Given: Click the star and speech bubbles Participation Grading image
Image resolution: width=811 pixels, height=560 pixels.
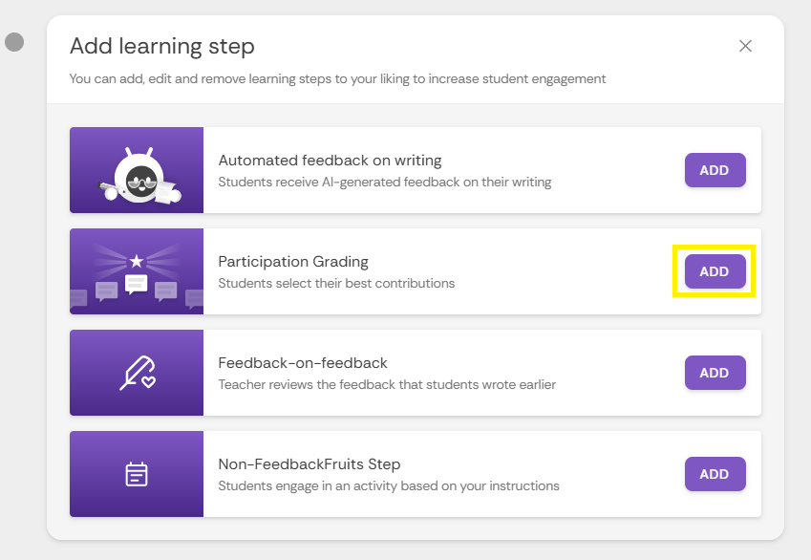Looking at the screenshot, I should pyautogui.click(x=137, y=271).
